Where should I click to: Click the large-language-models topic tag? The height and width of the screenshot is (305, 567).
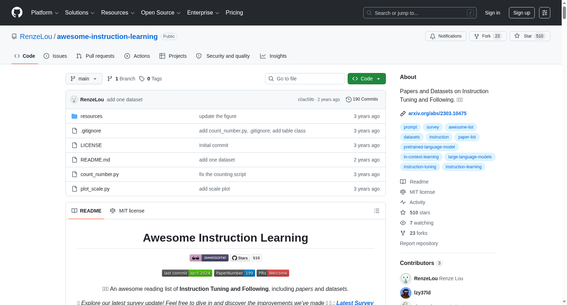[x=470, y=157]
